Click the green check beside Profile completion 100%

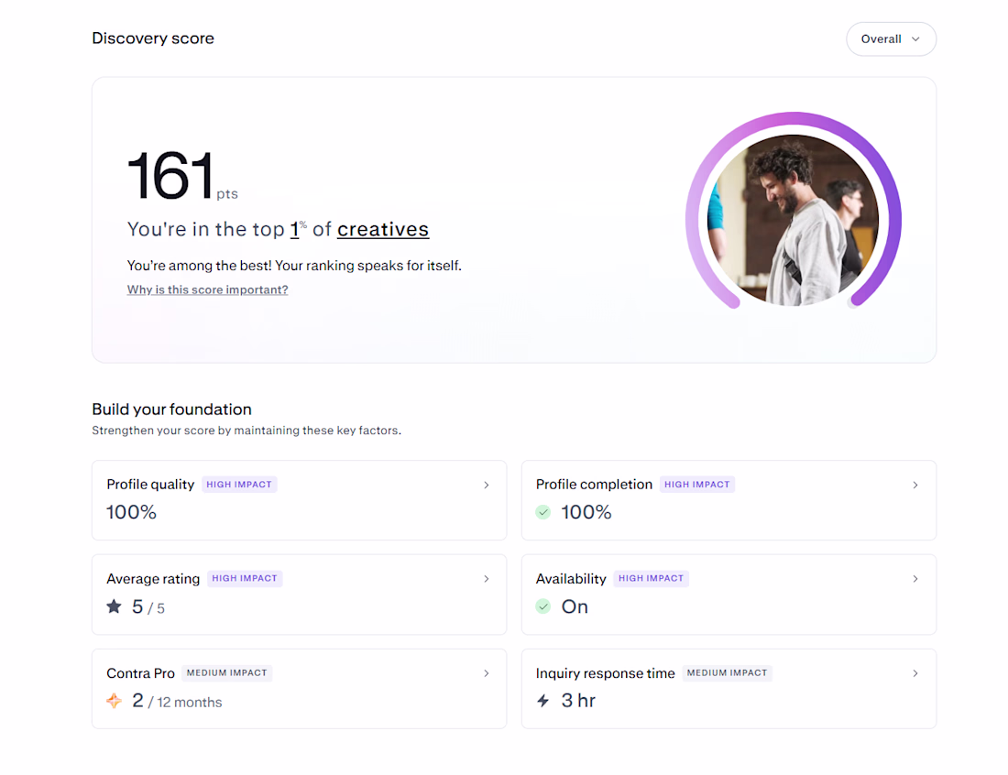[543, 512]
